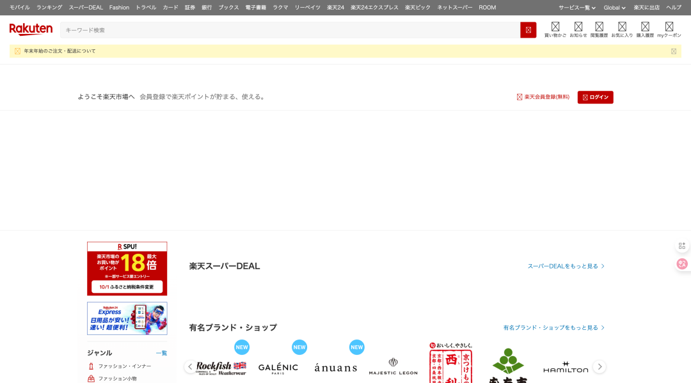This screenshot has height=383, width=691.
Task: Expand the Global dropdown
Action: click(x=614, y=8)
